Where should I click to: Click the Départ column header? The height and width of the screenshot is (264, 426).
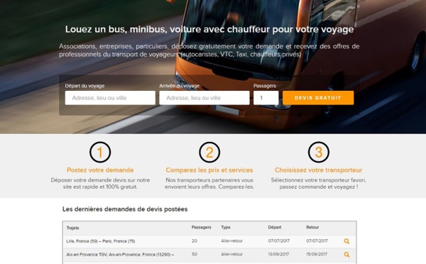pyautogui.click(x=275, y=227)
